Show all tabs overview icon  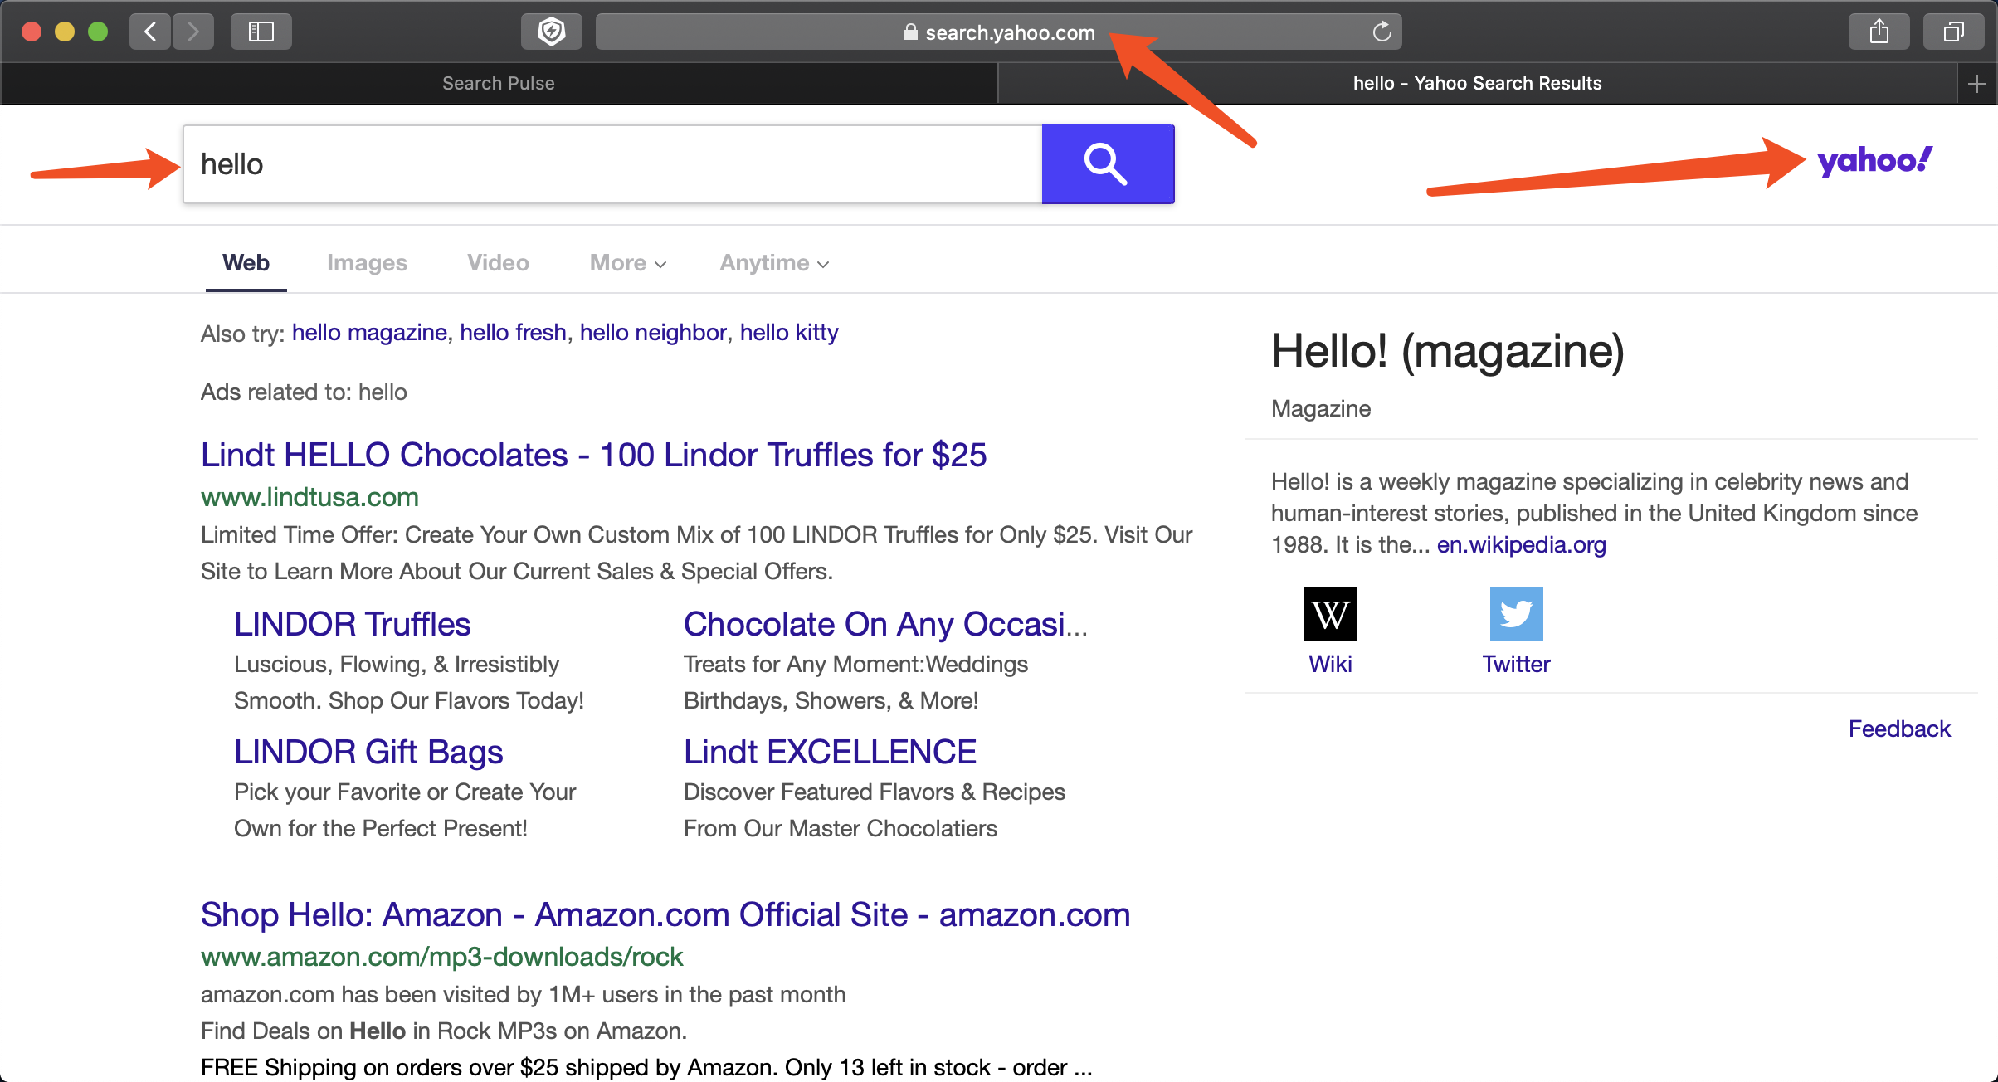[1954, 32]
